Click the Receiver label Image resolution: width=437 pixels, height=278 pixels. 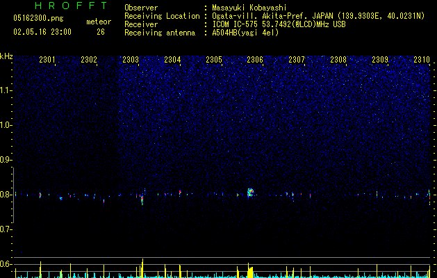point(141,24)
